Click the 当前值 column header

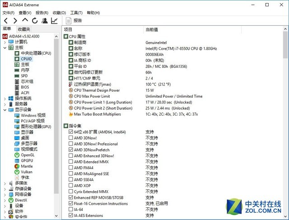pyautogui.click(x=152, y=29)
